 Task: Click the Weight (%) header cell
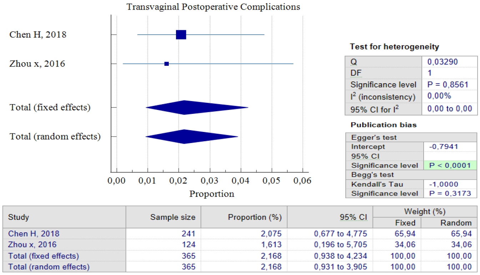click(x=425, y=212)
